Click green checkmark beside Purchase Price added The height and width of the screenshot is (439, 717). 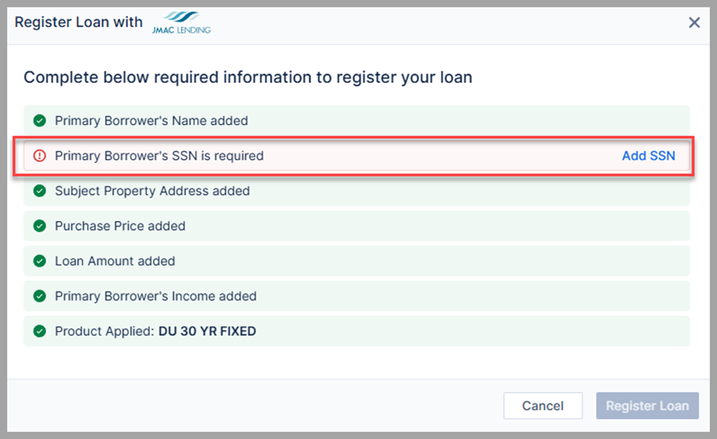click(40, 226)
